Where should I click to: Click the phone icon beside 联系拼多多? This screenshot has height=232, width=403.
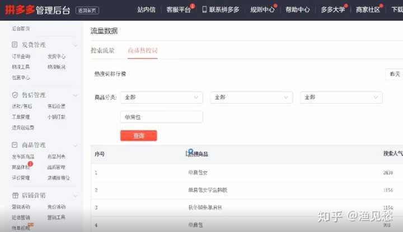(x=204, y=9)
